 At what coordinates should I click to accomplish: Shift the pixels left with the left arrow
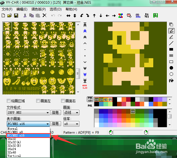pyautogui.click(x=107, y=16)
